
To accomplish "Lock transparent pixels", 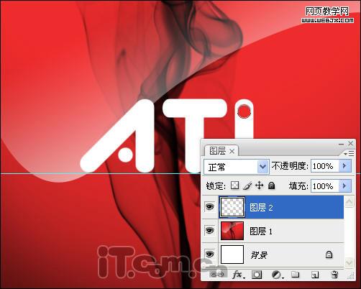I will pyautogui.click(x=234, y=185).
